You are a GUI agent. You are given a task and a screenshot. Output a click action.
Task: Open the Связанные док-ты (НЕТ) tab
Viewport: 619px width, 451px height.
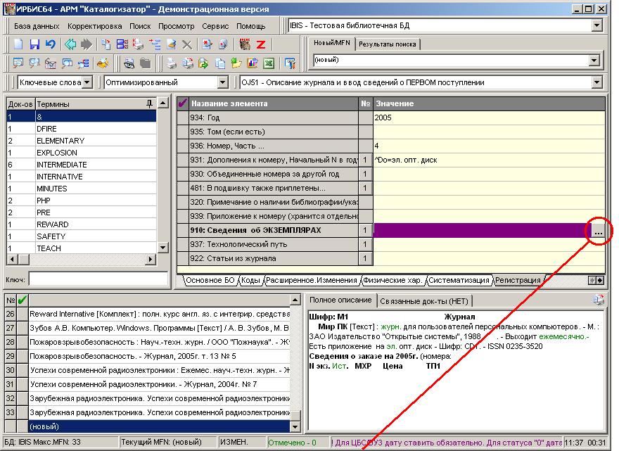424,301
